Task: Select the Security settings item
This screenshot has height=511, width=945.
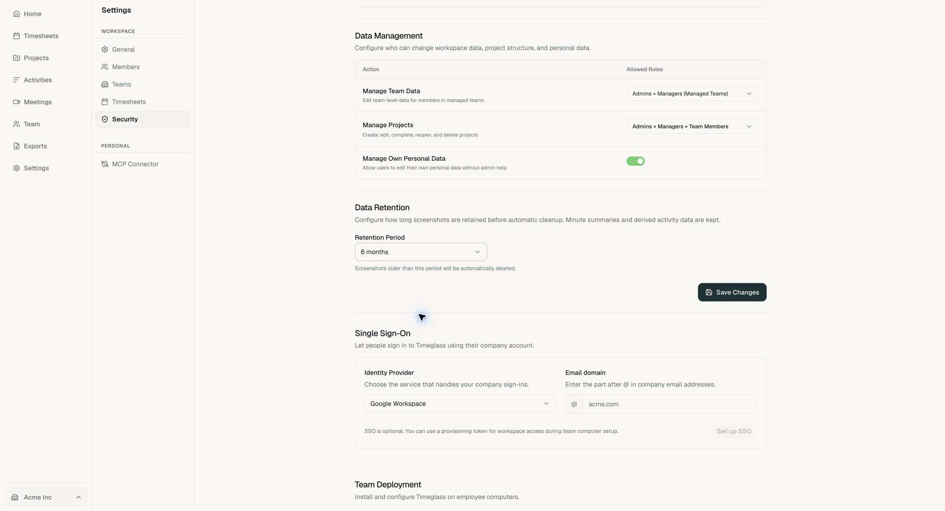Action: point(143,119)
